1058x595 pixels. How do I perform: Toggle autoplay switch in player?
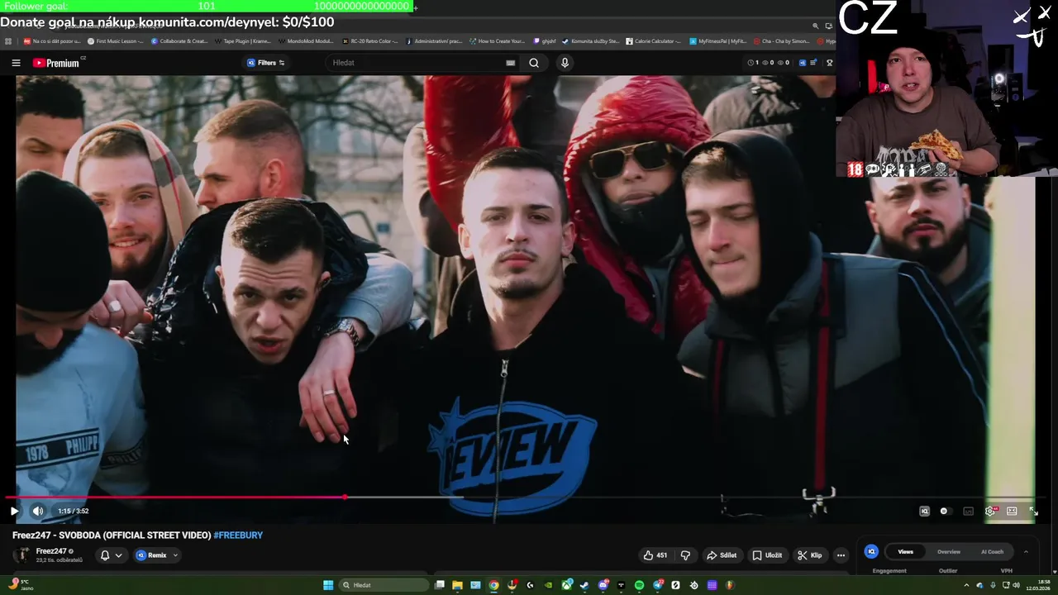[946, 511]
